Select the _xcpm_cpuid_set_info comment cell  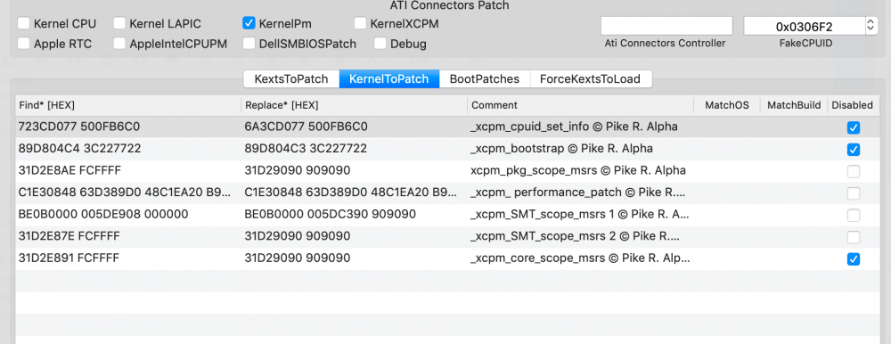pos(580,127)
